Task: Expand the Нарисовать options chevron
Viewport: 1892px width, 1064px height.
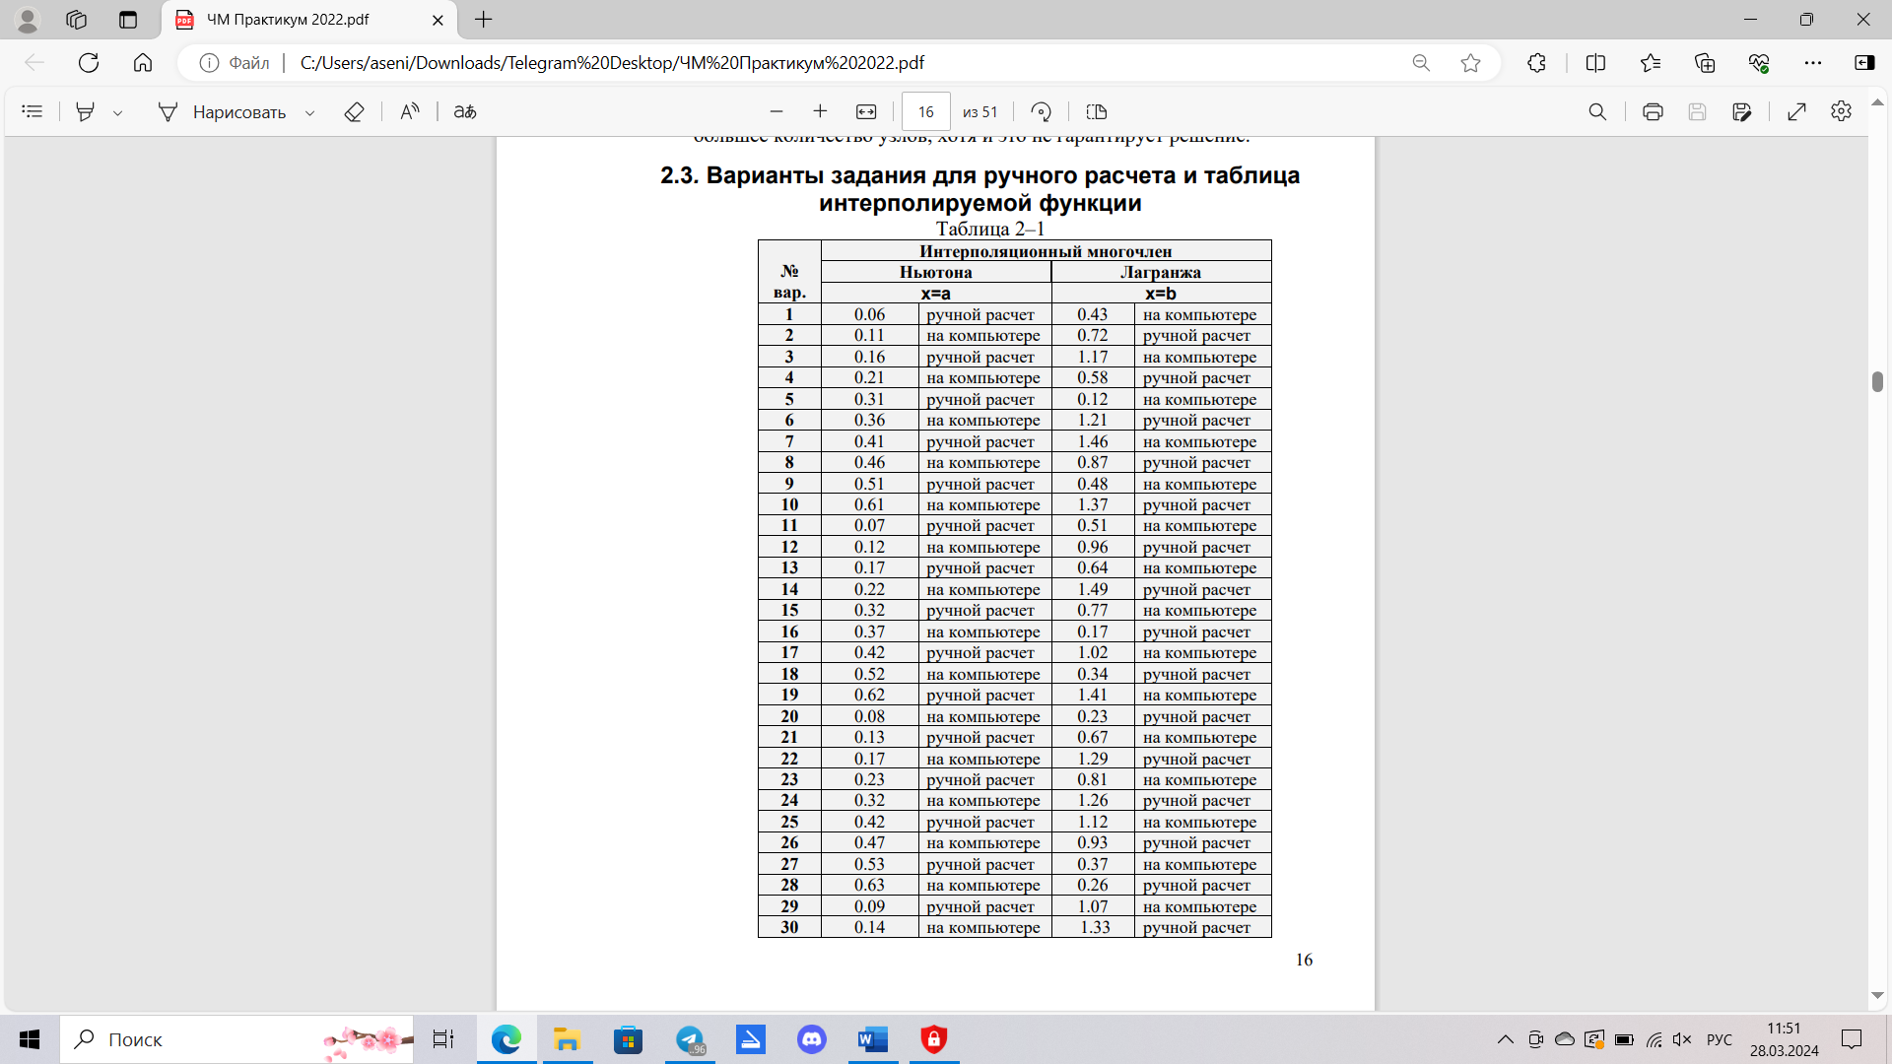Action: click(x=309, y=112)
